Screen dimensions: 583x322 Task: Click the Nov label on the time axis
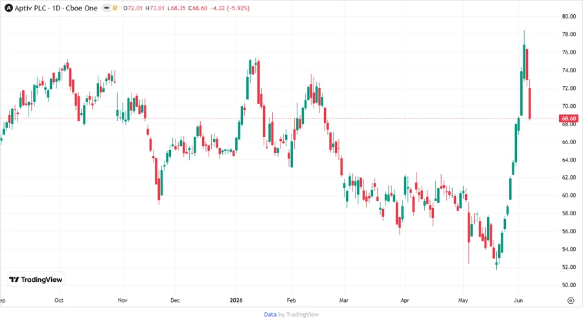122,300
